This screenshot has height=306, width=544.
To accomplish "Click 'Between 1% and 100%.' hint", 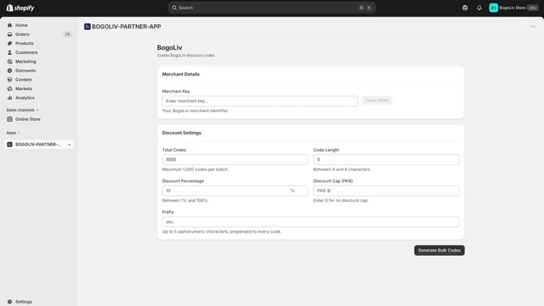I will click(186, 201).
